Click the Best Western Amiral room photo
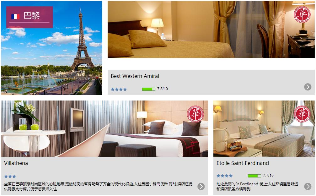The width and height of the screenshot is (316, 196). 211,30
